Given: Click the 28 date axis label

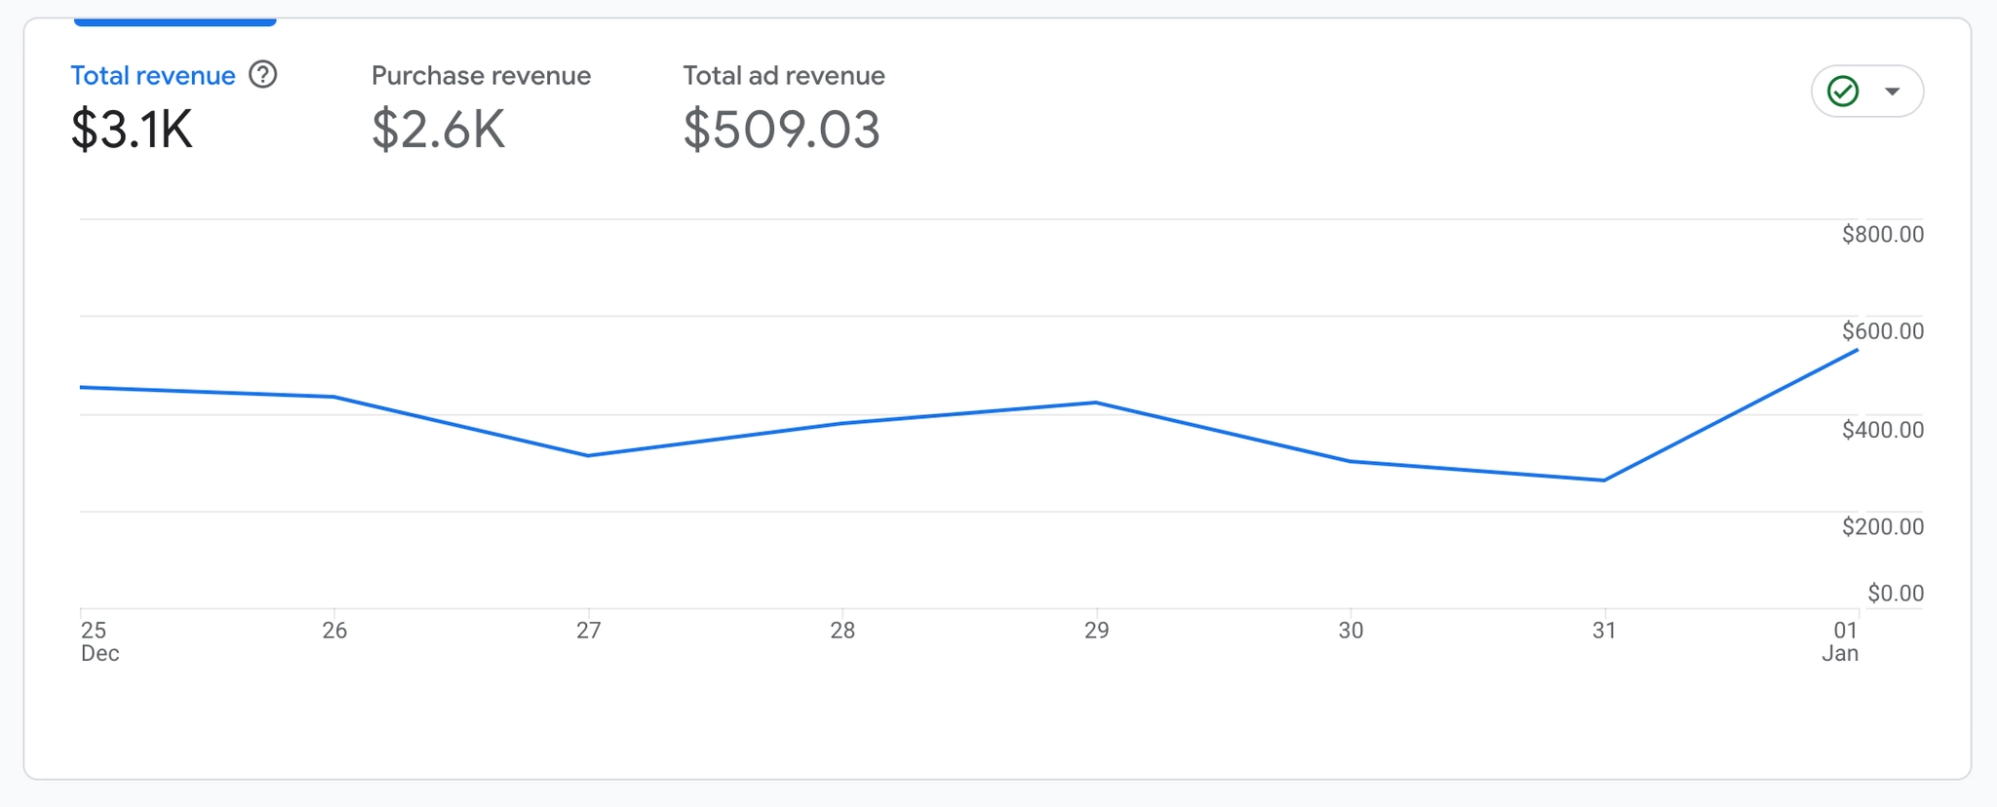Looking at the screenshot, I should point(842,631).
